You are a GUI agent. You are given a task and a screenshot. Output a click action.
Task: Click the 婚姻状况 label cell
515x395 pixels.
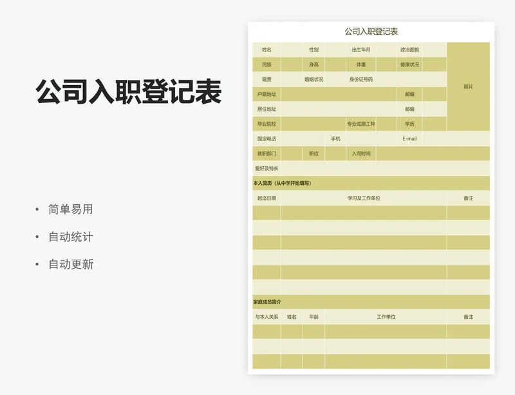pyautogui.click(x=314, y=79)
